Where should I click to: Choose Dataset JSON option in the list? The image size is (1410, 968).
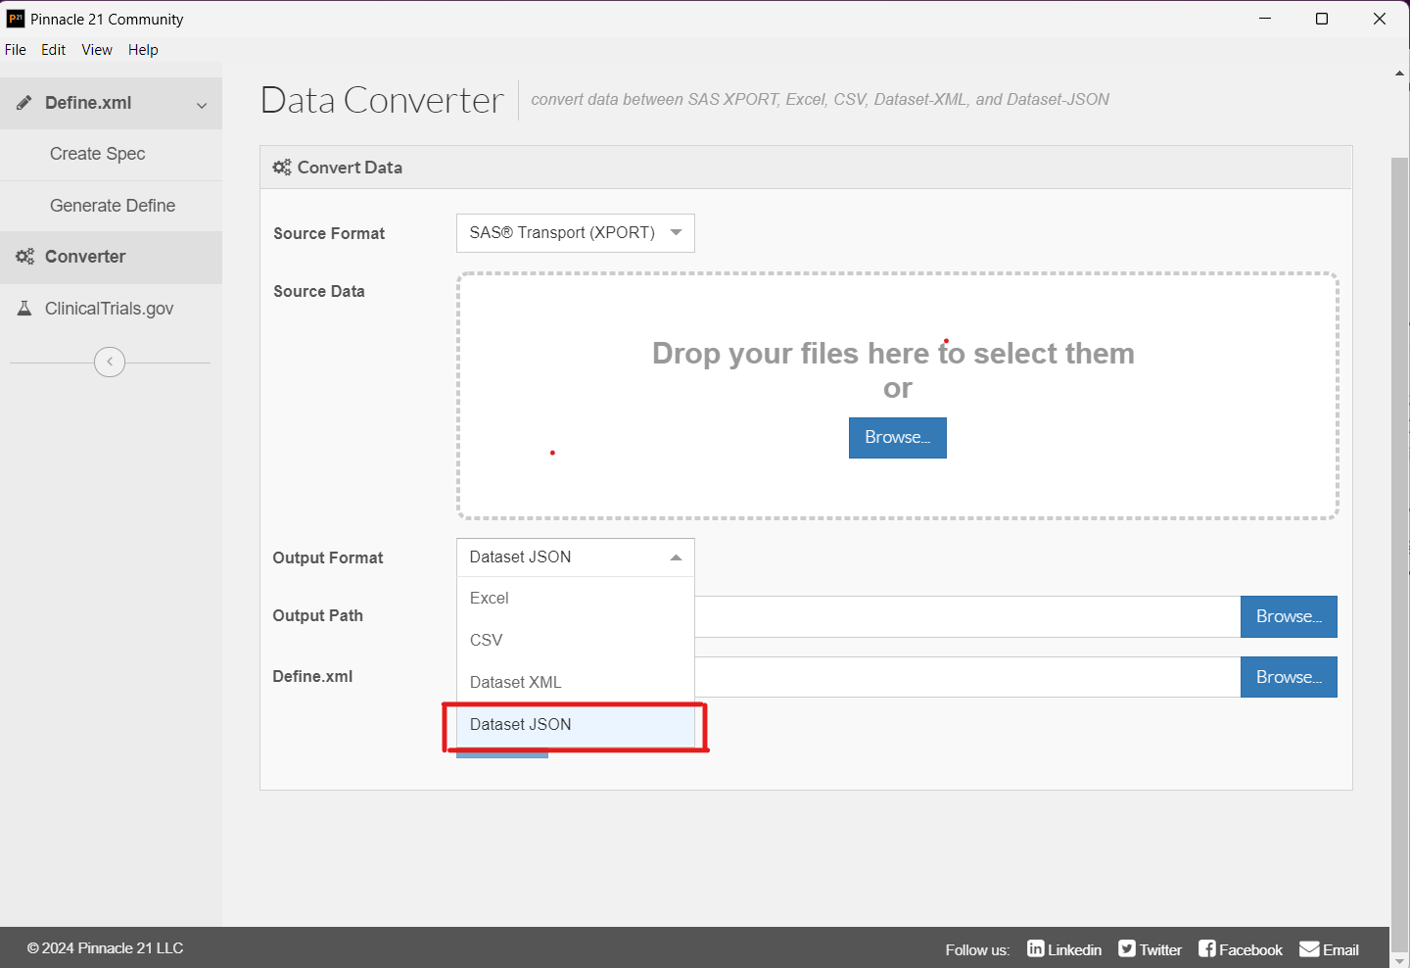coord(576,725)
